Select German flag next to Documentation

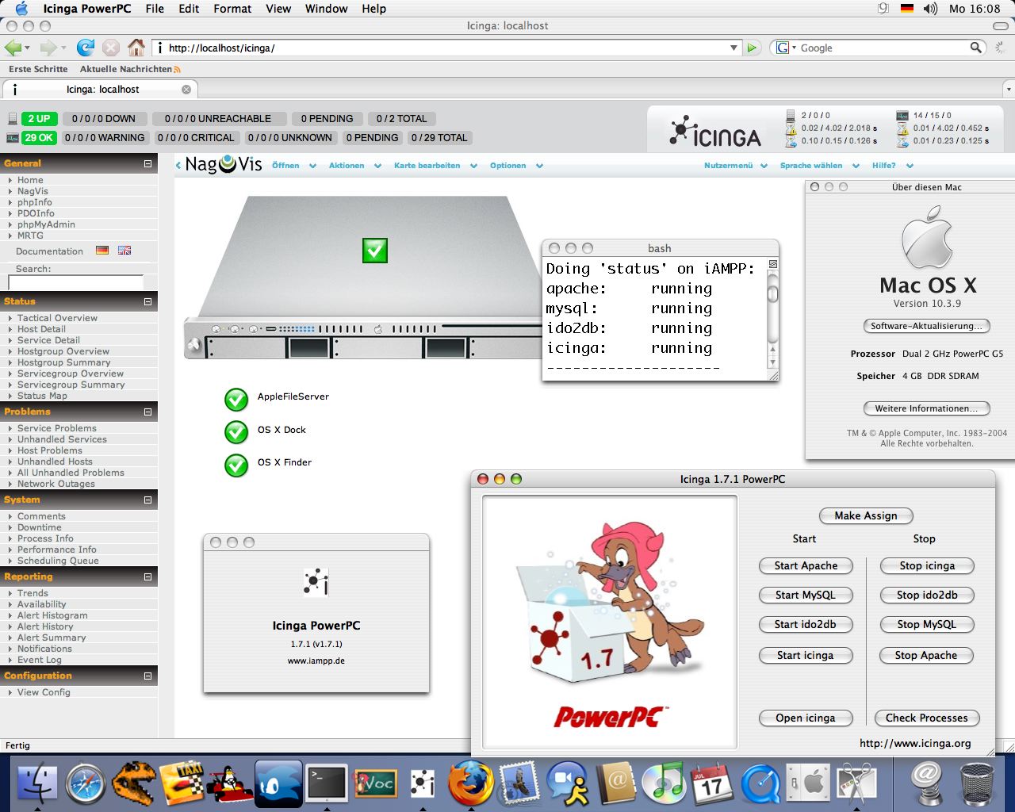tap(102, 251)
